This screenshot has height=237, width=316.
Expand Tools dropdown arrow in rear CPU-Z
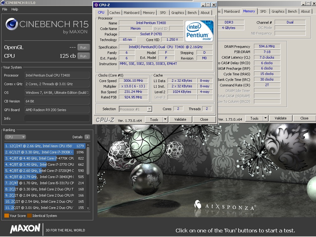click(266, 118)
